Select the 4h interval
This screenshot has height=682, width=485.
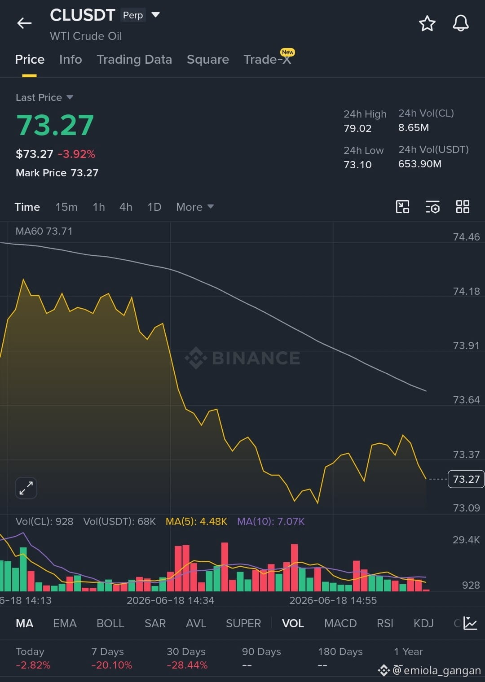(x=126, y=207)
